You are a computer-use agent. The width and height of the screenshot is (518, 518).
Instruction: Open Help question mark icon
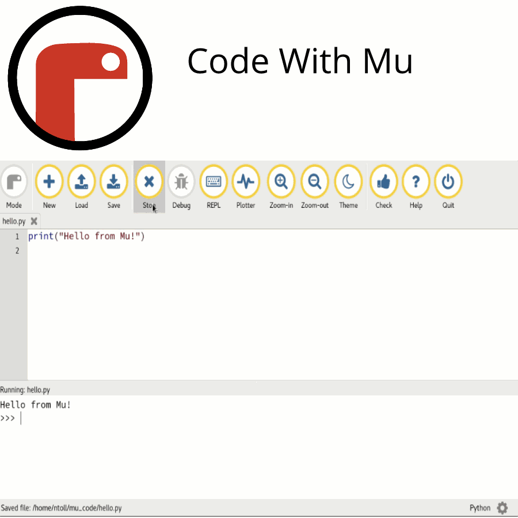click(416, 182)
